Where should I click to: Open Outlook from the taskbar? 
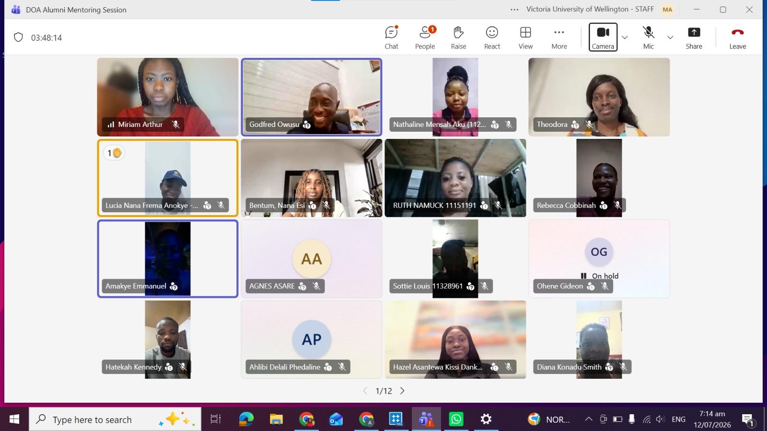tap(336, 420)
